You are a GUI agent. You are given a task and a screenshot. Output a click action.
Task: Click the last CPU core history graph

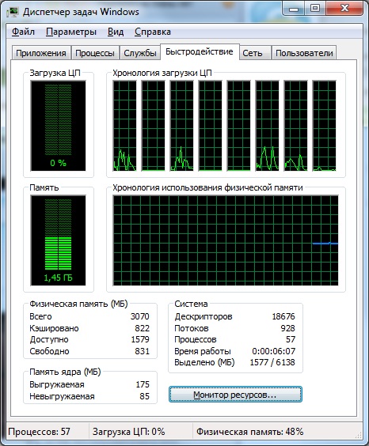[x=325, y=126]
